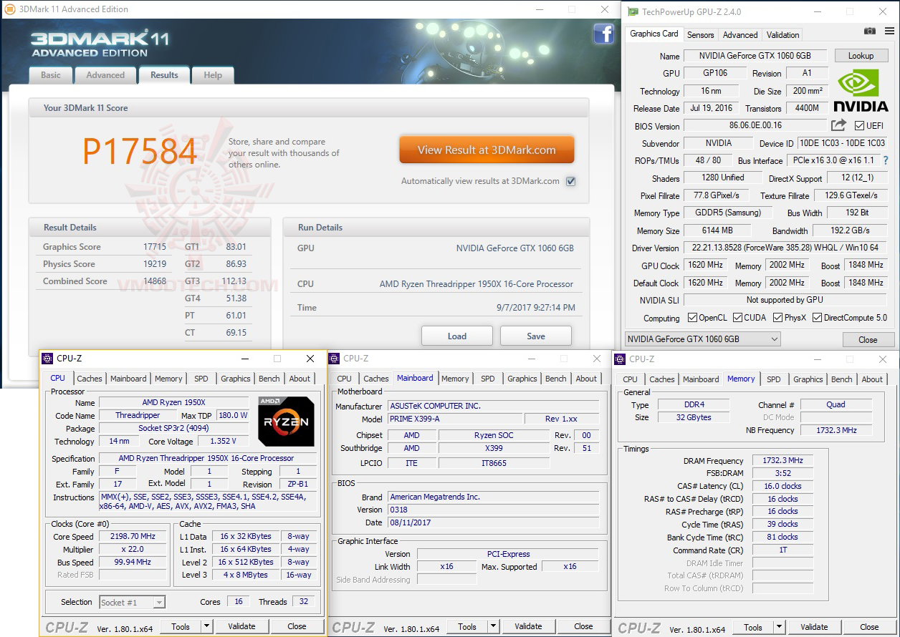Uncheck automatically view results at 3DMark.com

(x=571, y=181)
